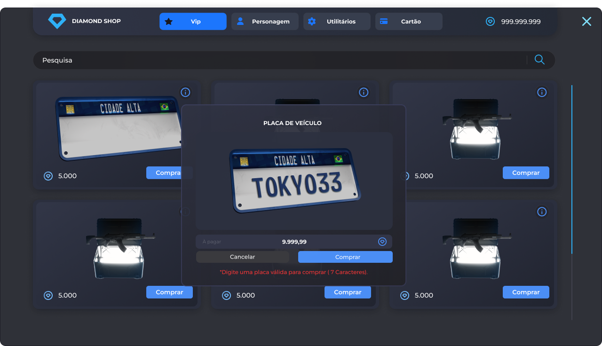
Task: Switch to the Personagem tab
Action: tap(265, 21)
